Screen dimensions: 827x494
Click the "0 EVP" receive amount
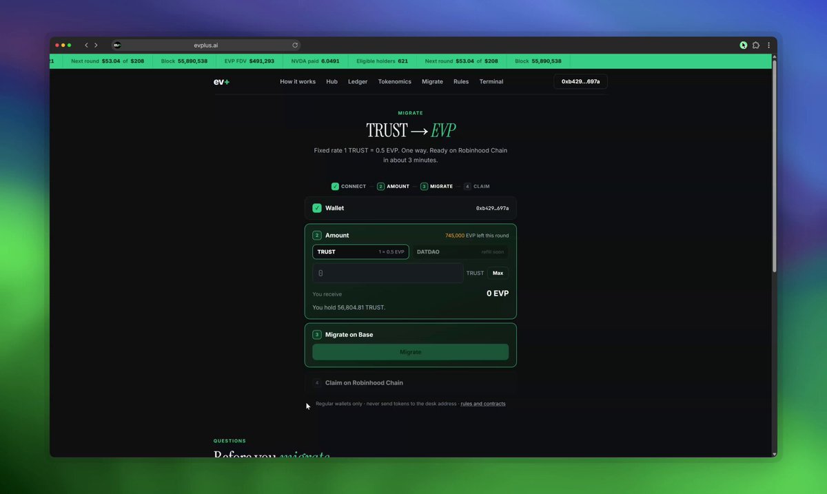[x=498, y=294]
